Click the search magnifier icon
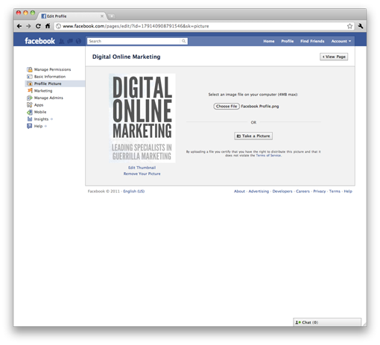380x345 pixels. (183, 41)
